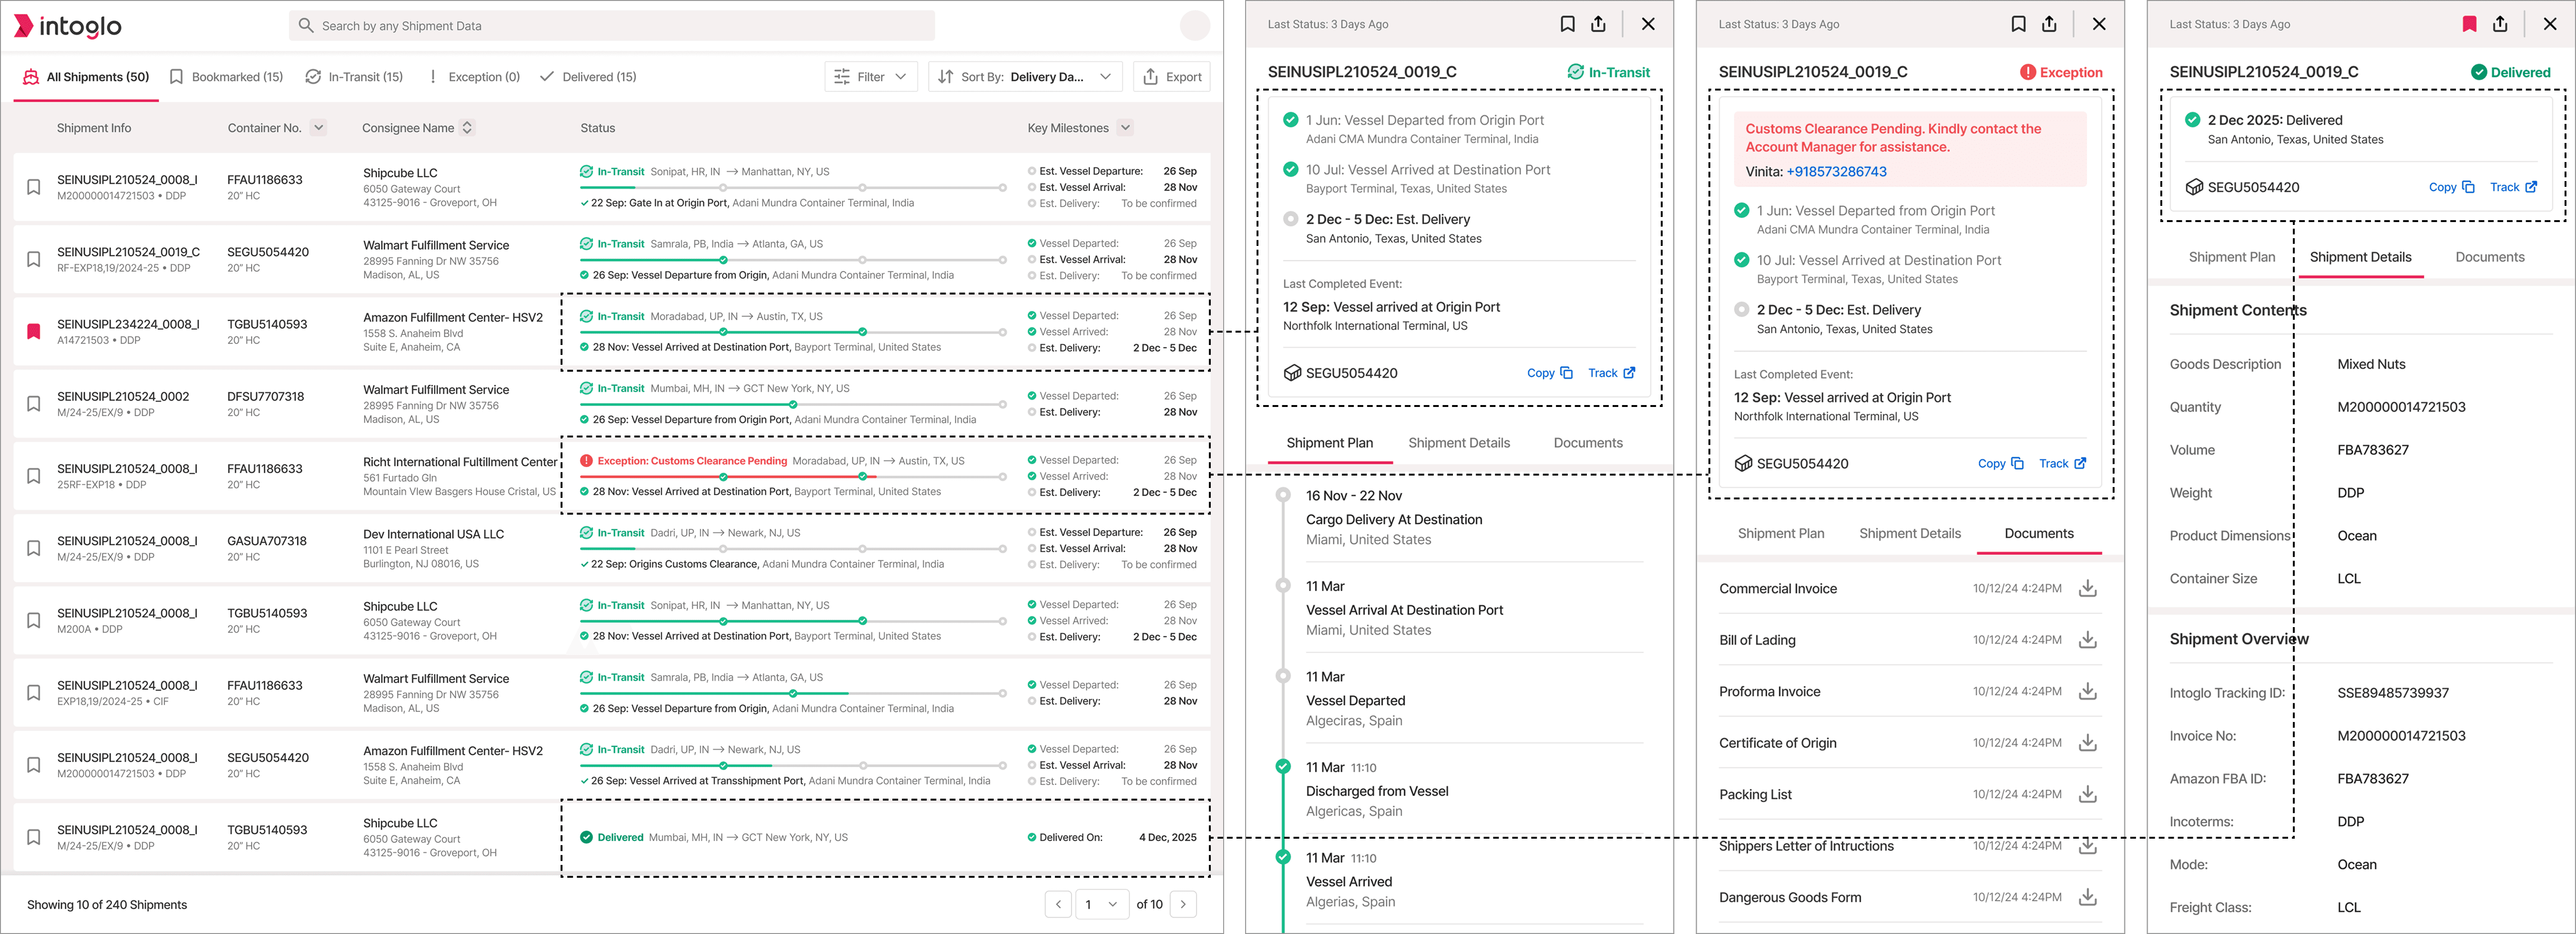Open the page number dropdown
The height and width of the screenshot is (934, 2576).
(1101, 904)
